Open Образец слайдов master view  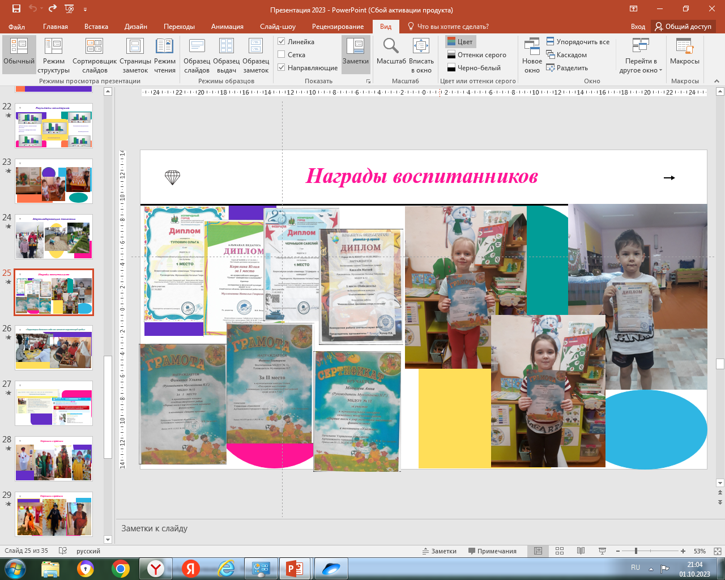tap(197, 55)
